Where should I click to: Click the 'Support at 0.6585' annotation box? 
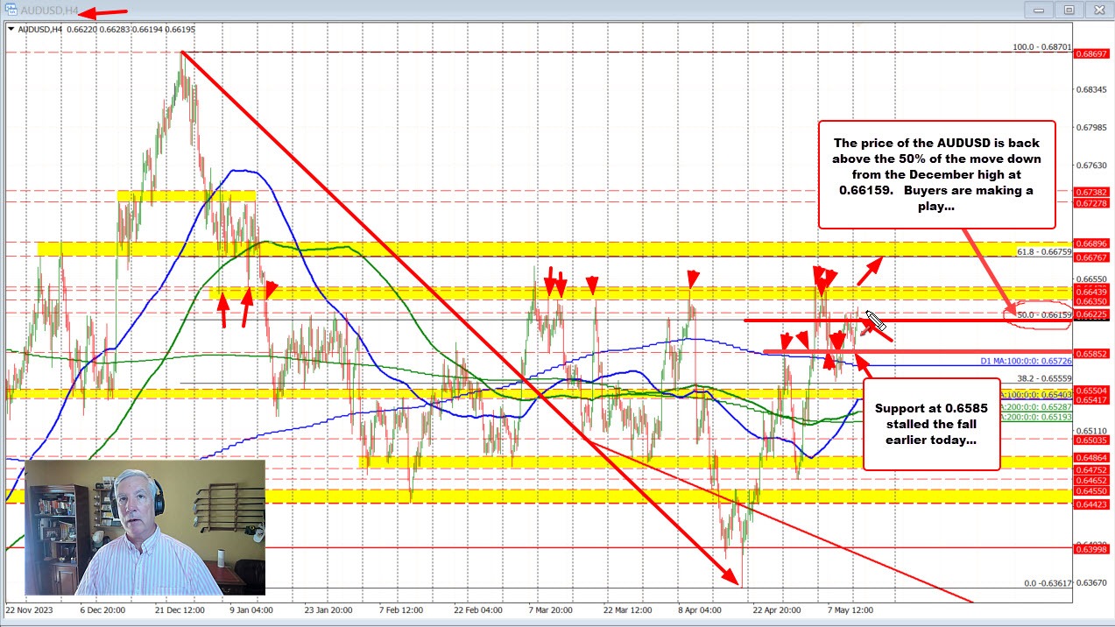click(930, 424)
